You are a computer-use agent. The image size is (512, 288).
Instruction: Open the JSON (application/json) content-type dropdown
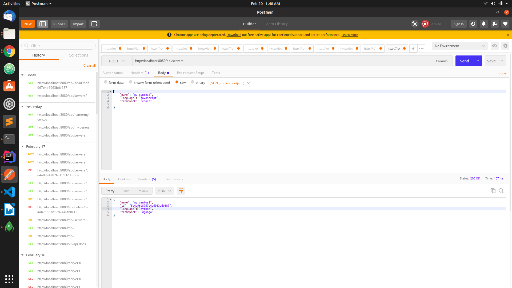tap(230, 83)
